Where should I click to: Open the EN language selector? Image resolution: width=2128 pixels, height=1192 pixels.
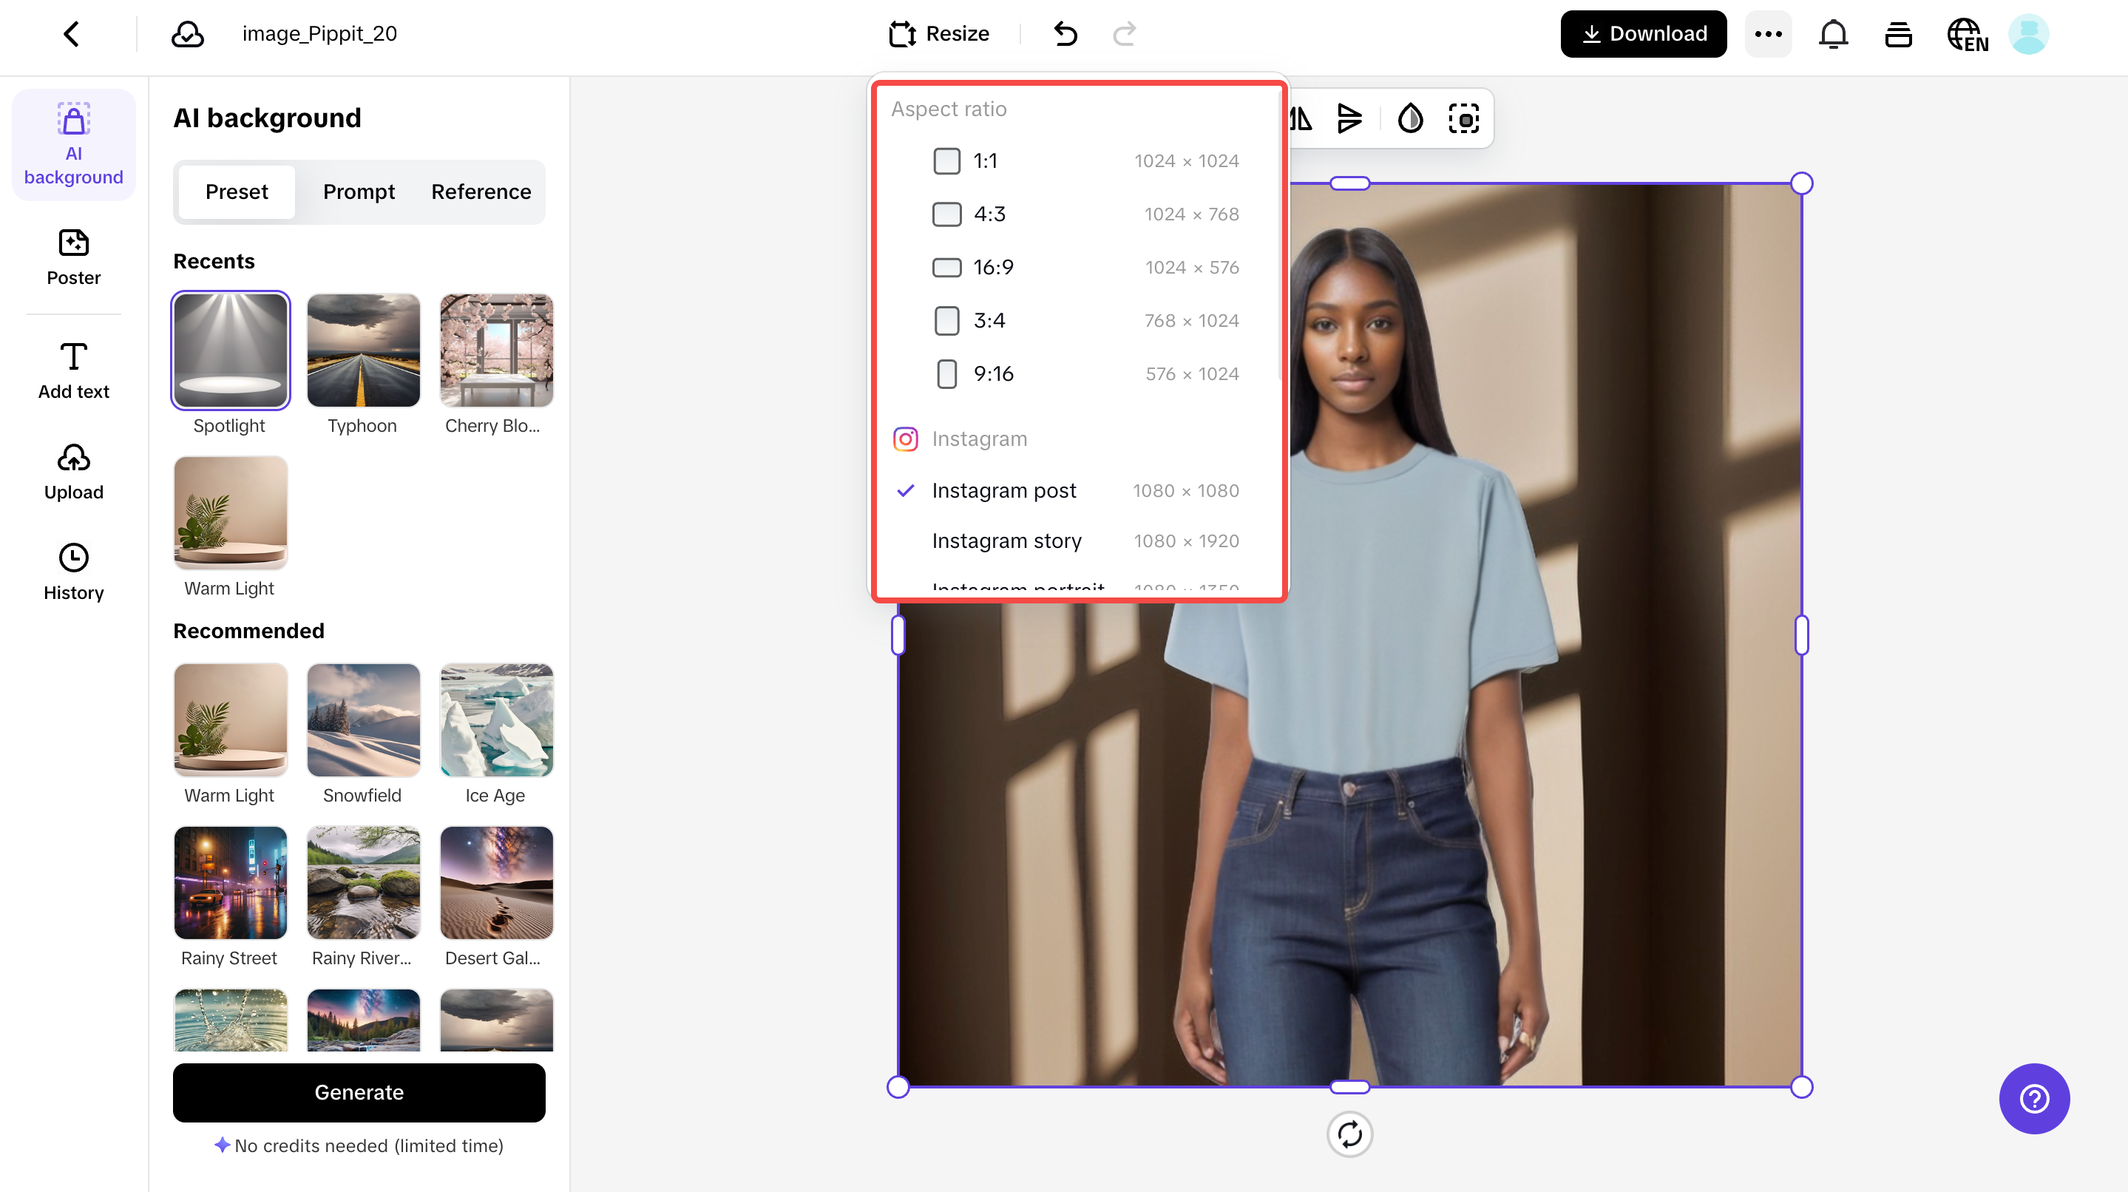(1967, 34)
